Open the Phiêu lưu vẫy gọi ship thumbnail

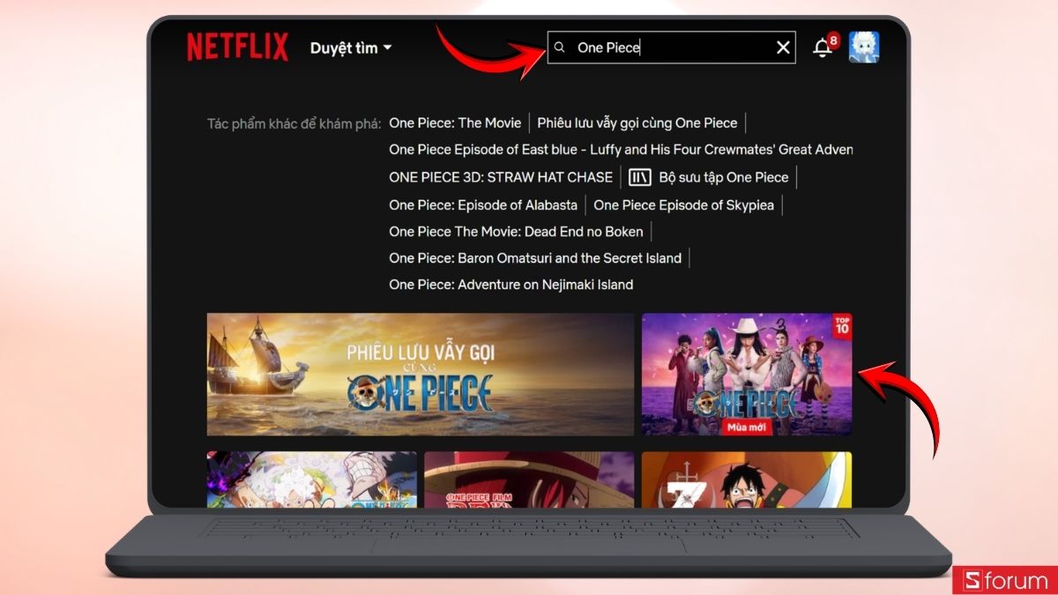(421, 375)
